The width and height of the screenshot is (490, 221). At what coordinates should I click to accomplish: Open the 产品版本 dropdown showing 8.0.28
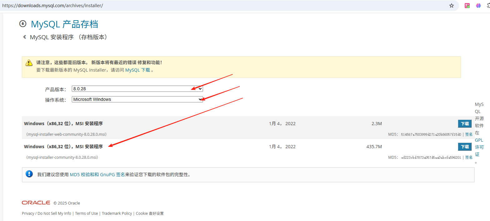pos(137,89)
